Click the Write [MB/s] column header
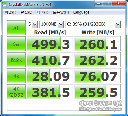128x116 pixels. [98, 32]
